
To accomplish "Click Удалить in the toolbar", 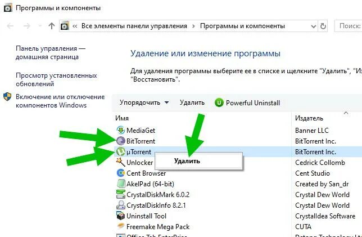I will pos(192,102).
